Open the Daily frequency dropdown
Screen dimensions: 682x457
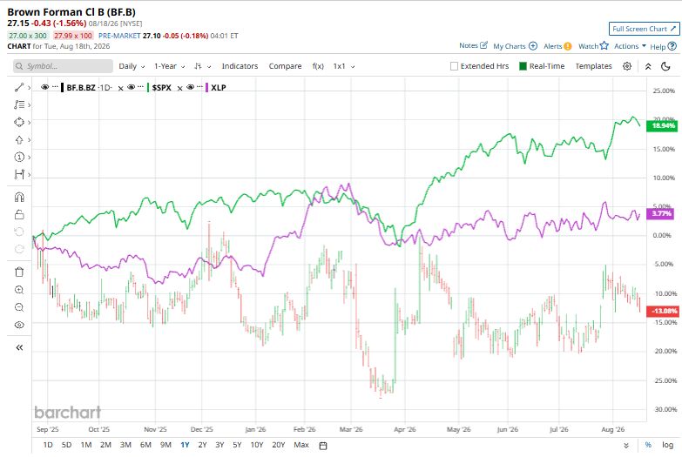coord(132,66)
